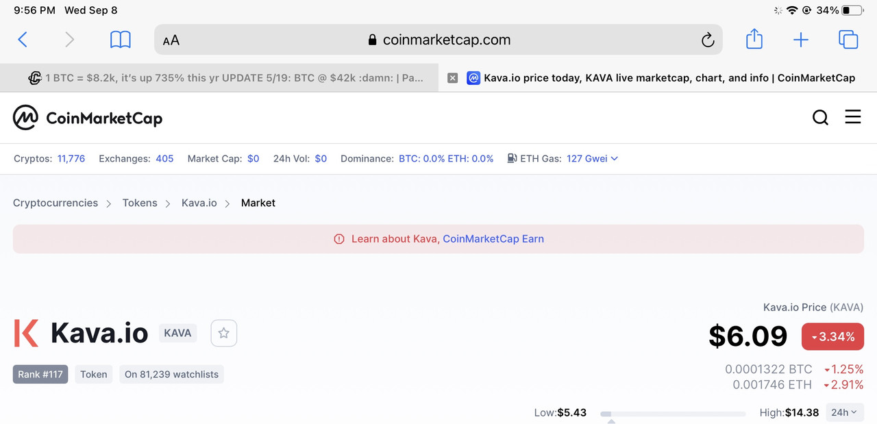This screenshot has height=424, width=877.
Task: Go to Kava.io breadcrumb
Action: coord(199,203)
